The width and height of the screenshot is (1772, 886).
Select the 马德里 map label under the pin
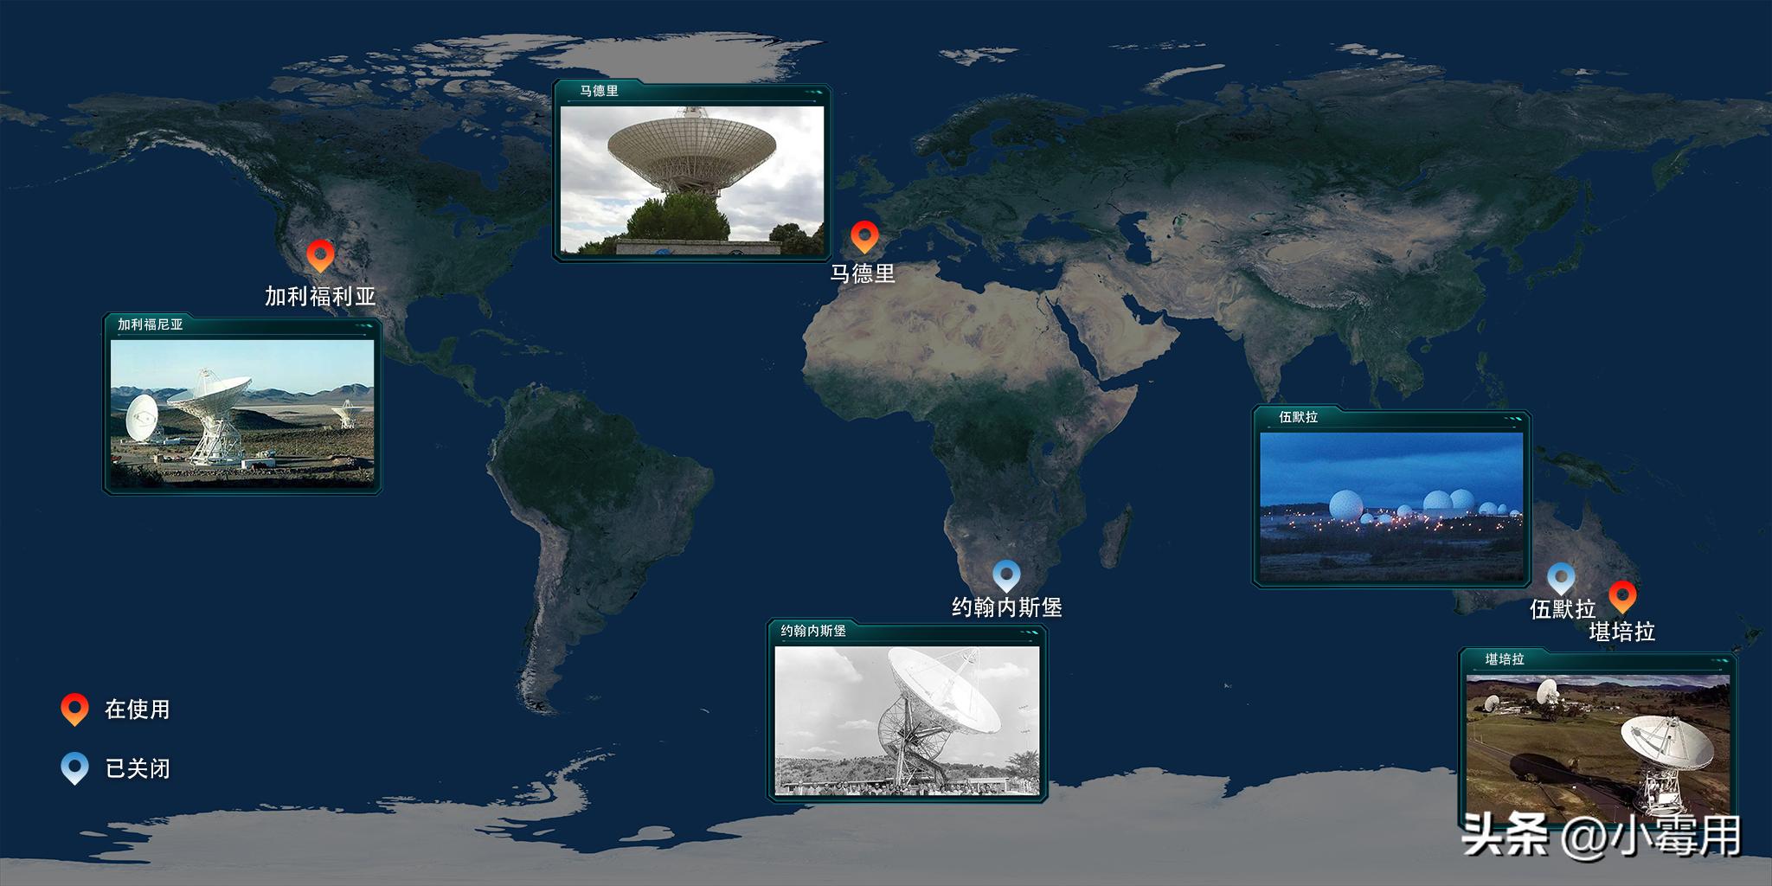(863, 273)
